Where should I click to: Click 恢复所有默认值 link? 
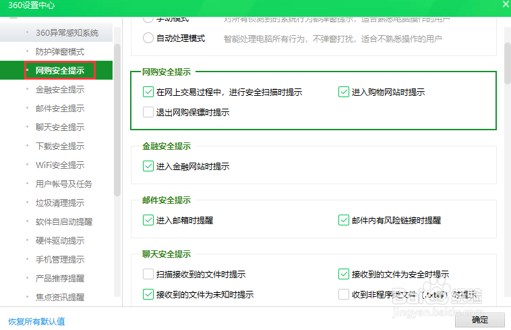pos(36,321)
